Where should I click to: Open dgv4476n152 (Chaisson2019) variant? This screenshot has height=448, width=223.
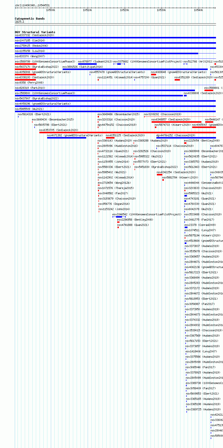click(176, 136)
